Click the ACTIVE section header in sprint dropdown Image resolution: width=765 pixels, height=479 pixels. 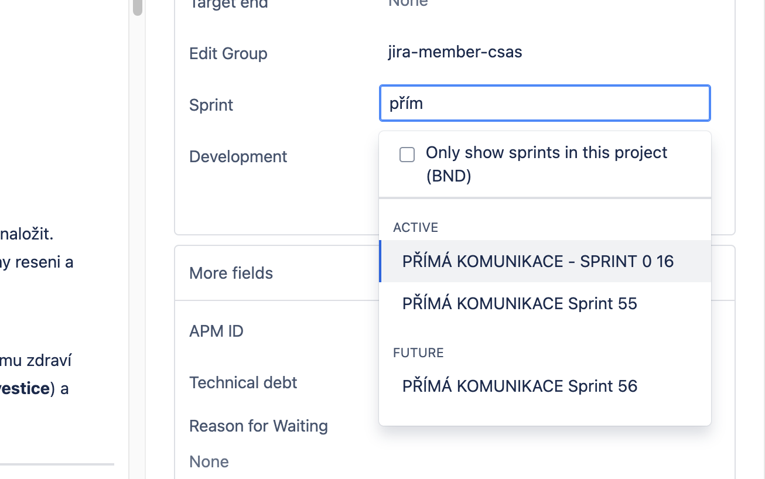416,227
